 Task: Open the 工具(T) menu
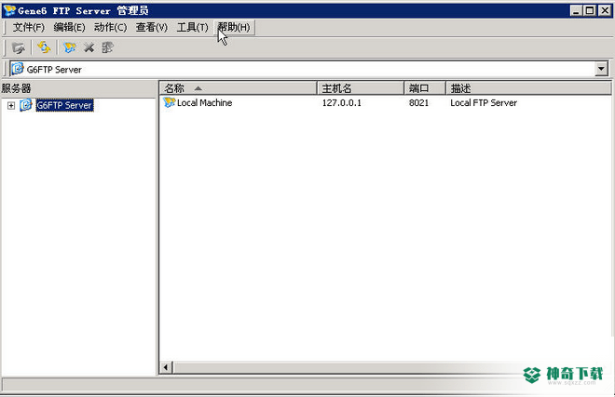pos(192,27)
